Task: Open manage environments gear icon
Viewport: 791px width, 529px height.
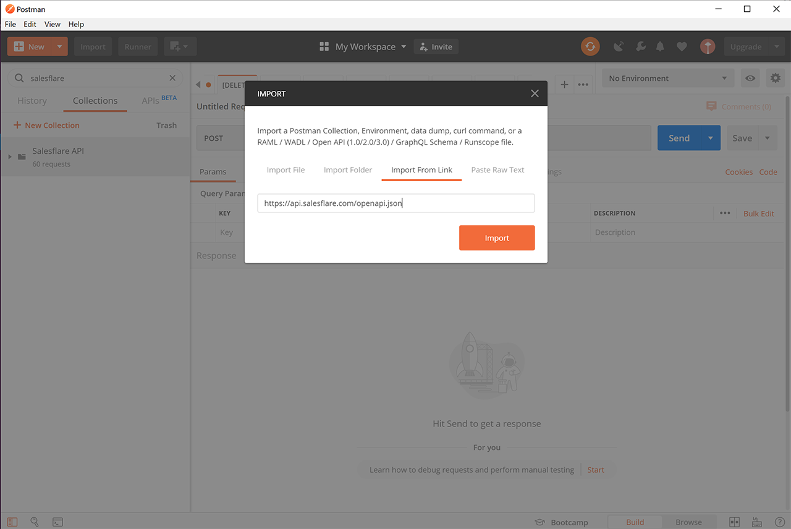Action: point(775,78)
